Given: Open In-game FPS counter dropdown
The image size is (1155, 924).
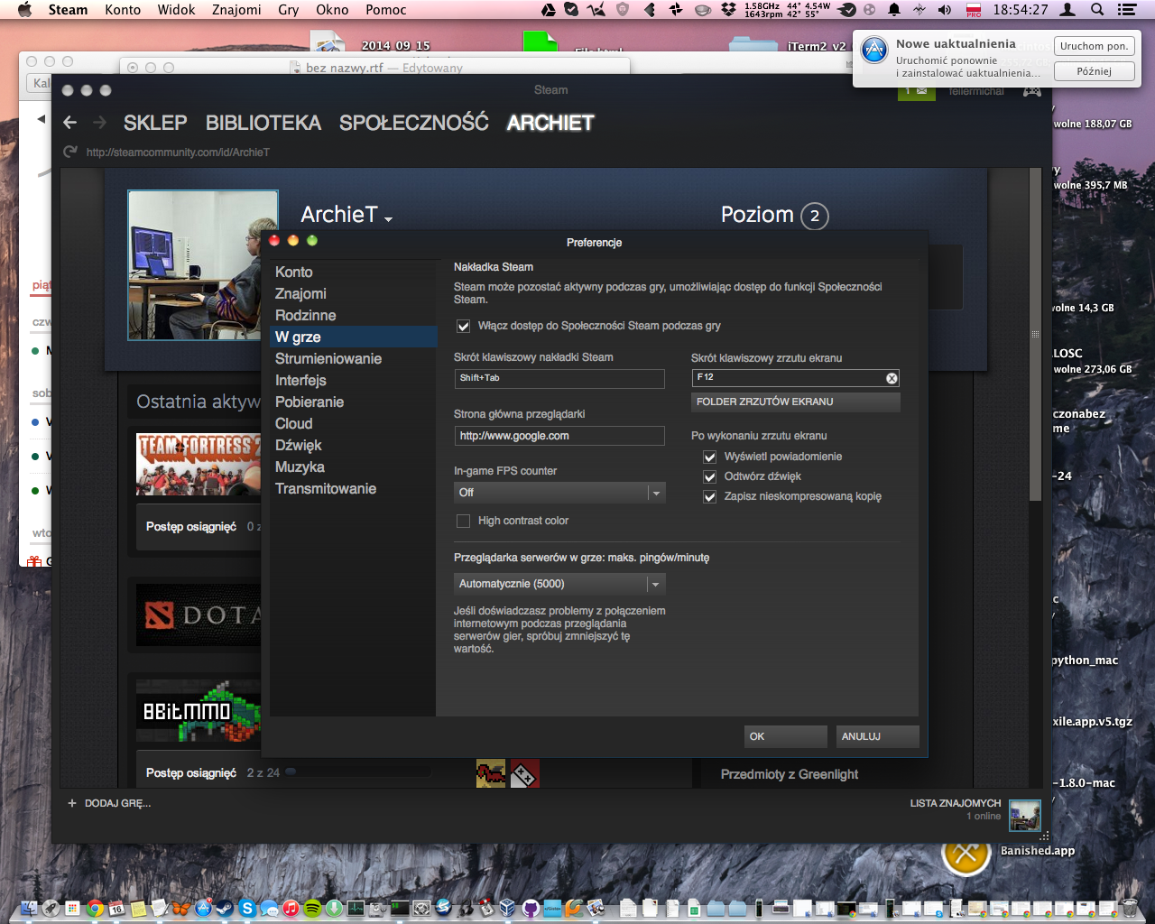Looking at the screenshot, I should pyautogui.click(x=559, y=493).
